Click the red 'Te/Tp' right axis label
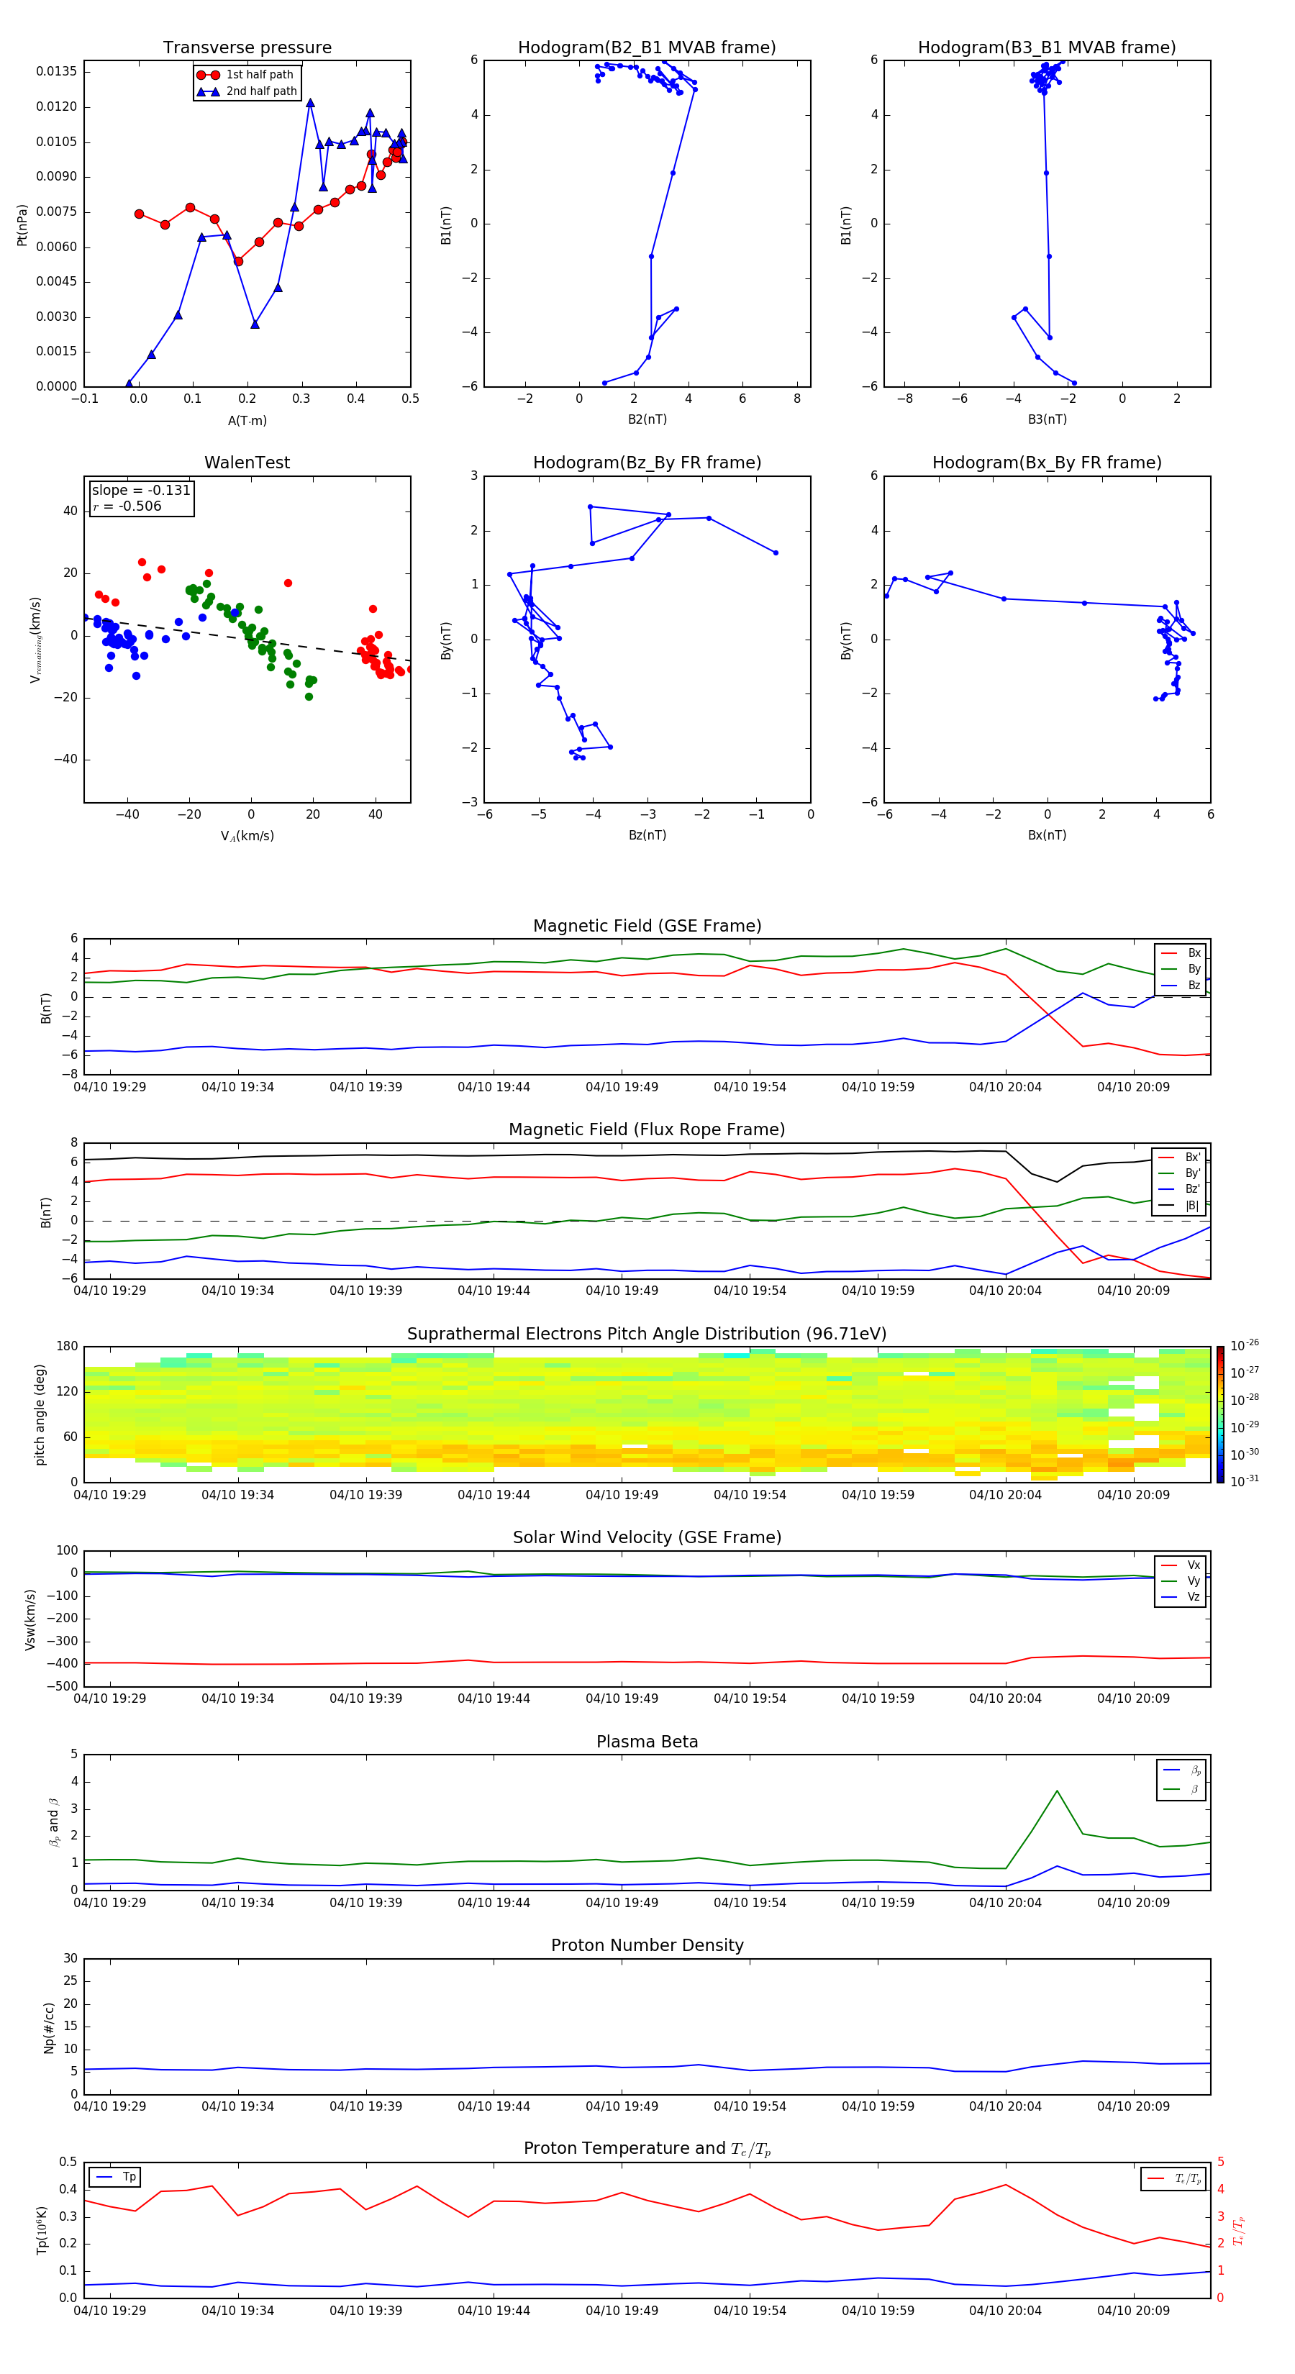 coord(1239,2230)
